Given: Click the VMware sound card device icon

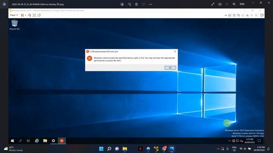Looking at the screenshot, I should 247,15.
